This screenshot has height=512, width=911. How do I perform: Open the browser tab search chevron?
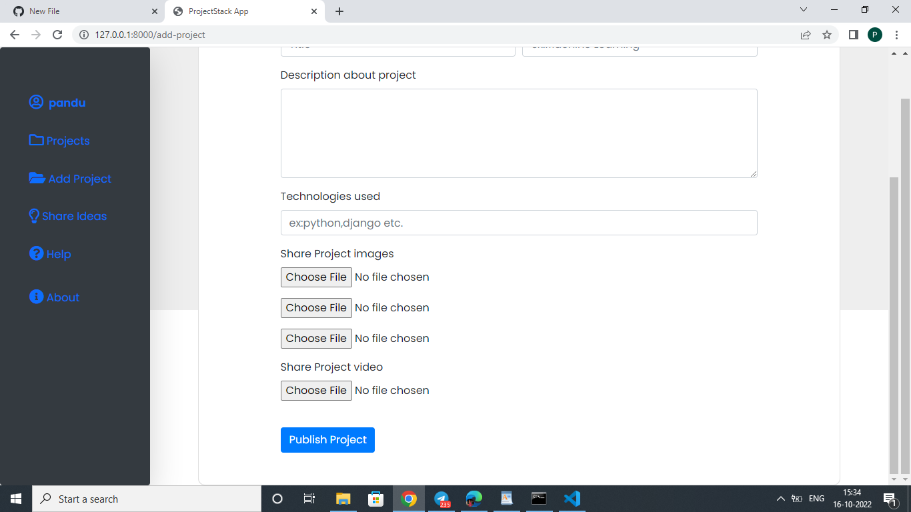pyautogui.click(x=803, y=11)
